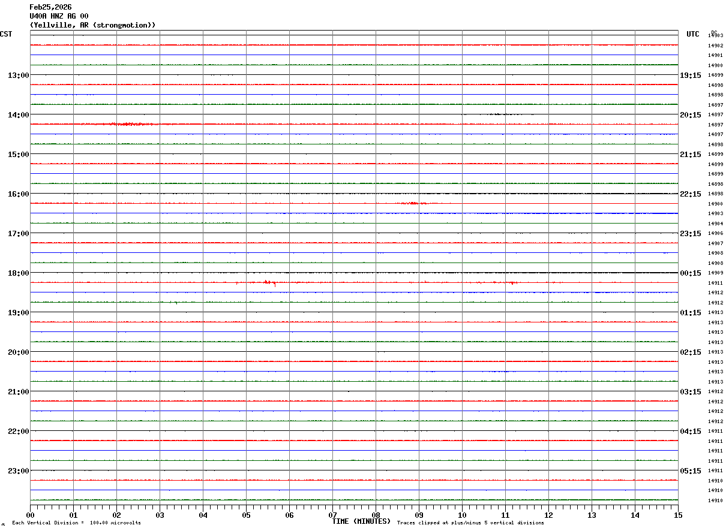The width and height of the screenshot is (726, 531).
Task: Select the 15:00 CST row label
Action: (19, 155)
